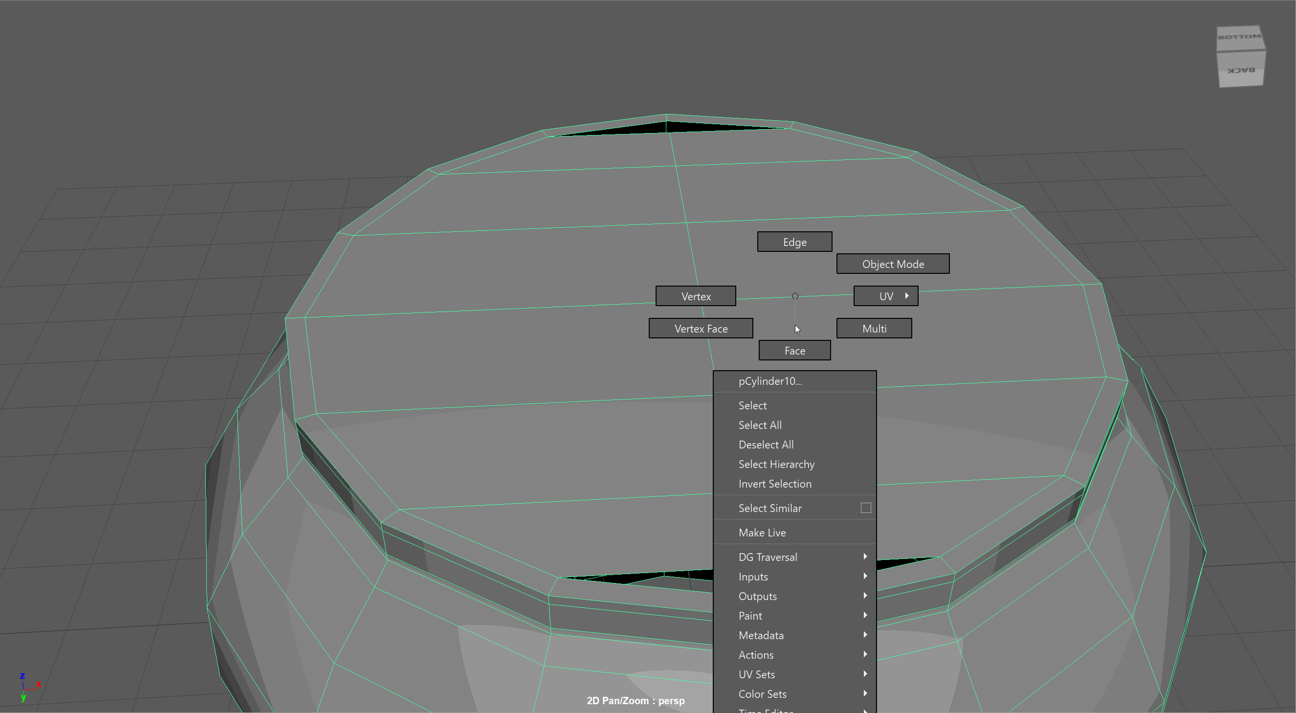1296x713 pixels.
Task: Select Multi component mode
Action: click(x=874, y=329)
